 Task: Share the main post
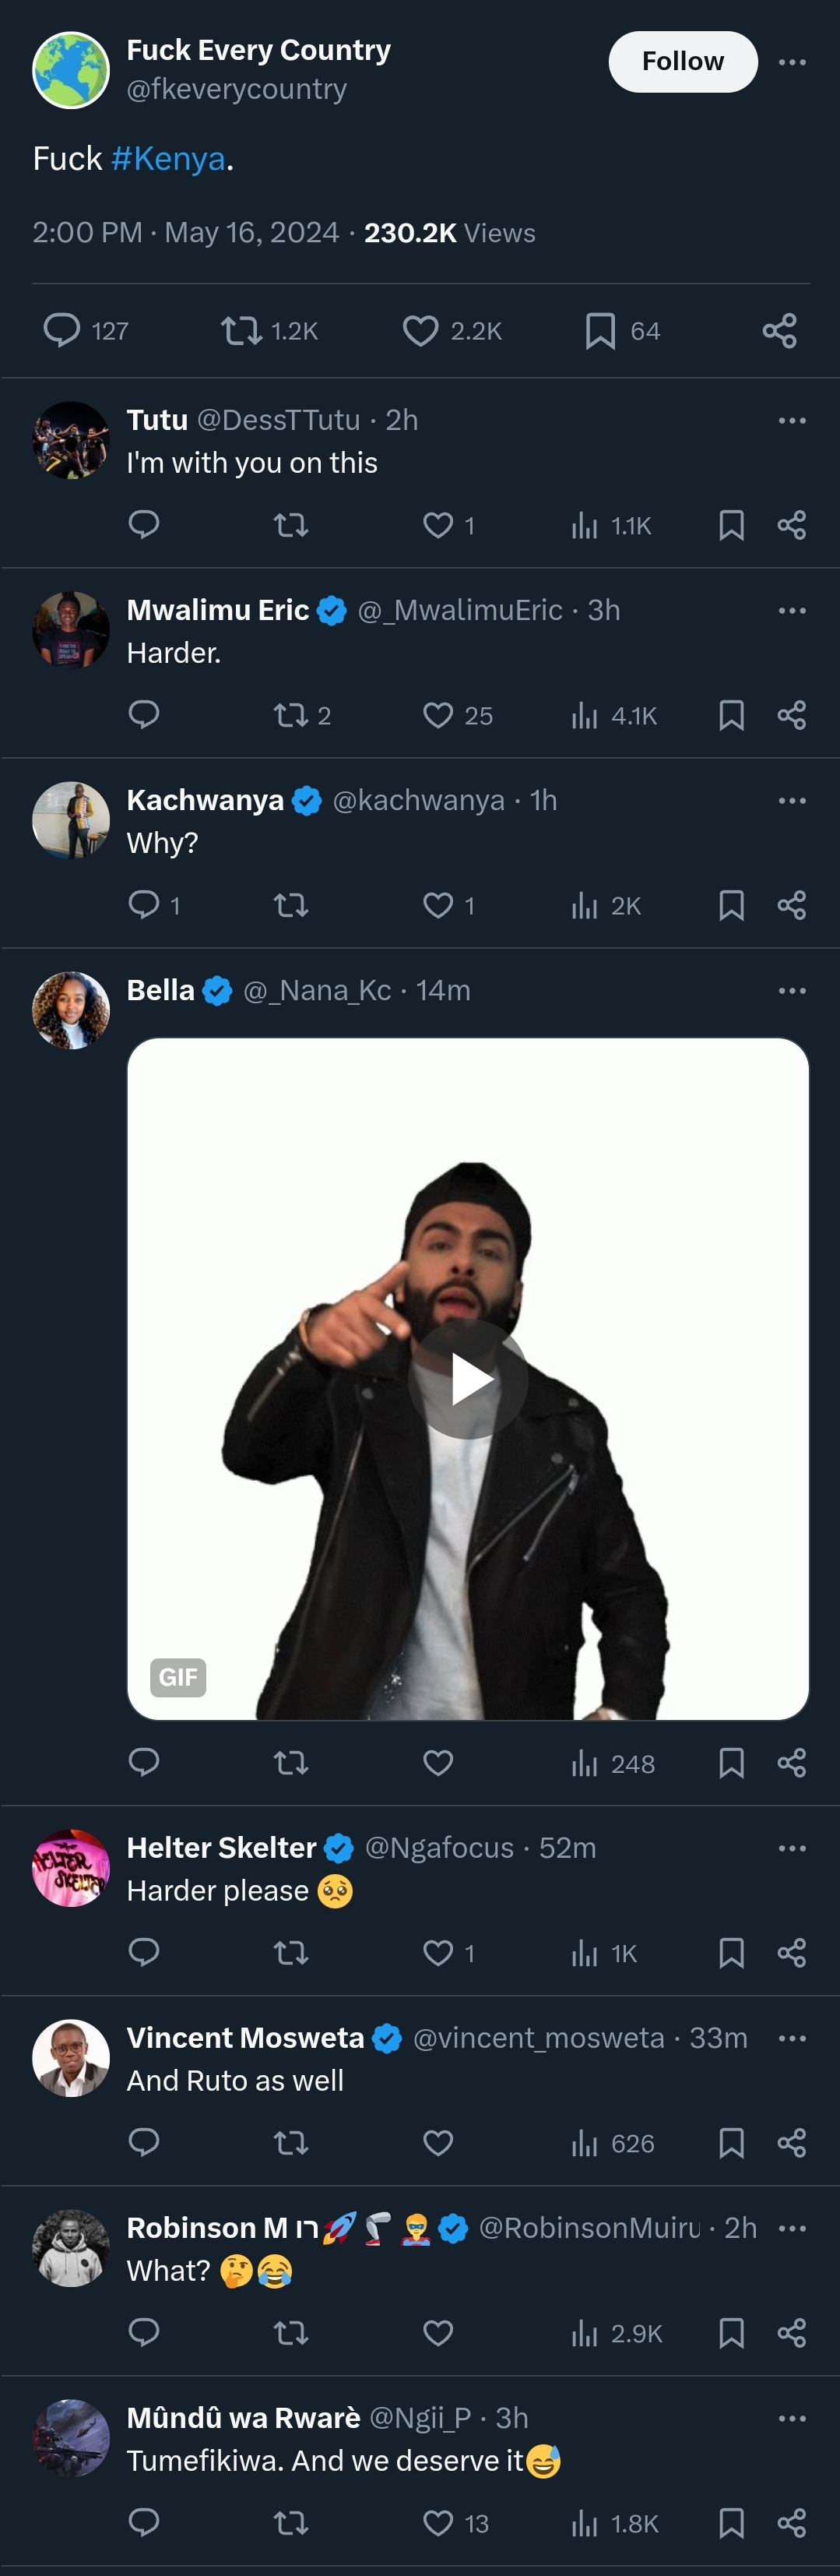click(779, 330)
